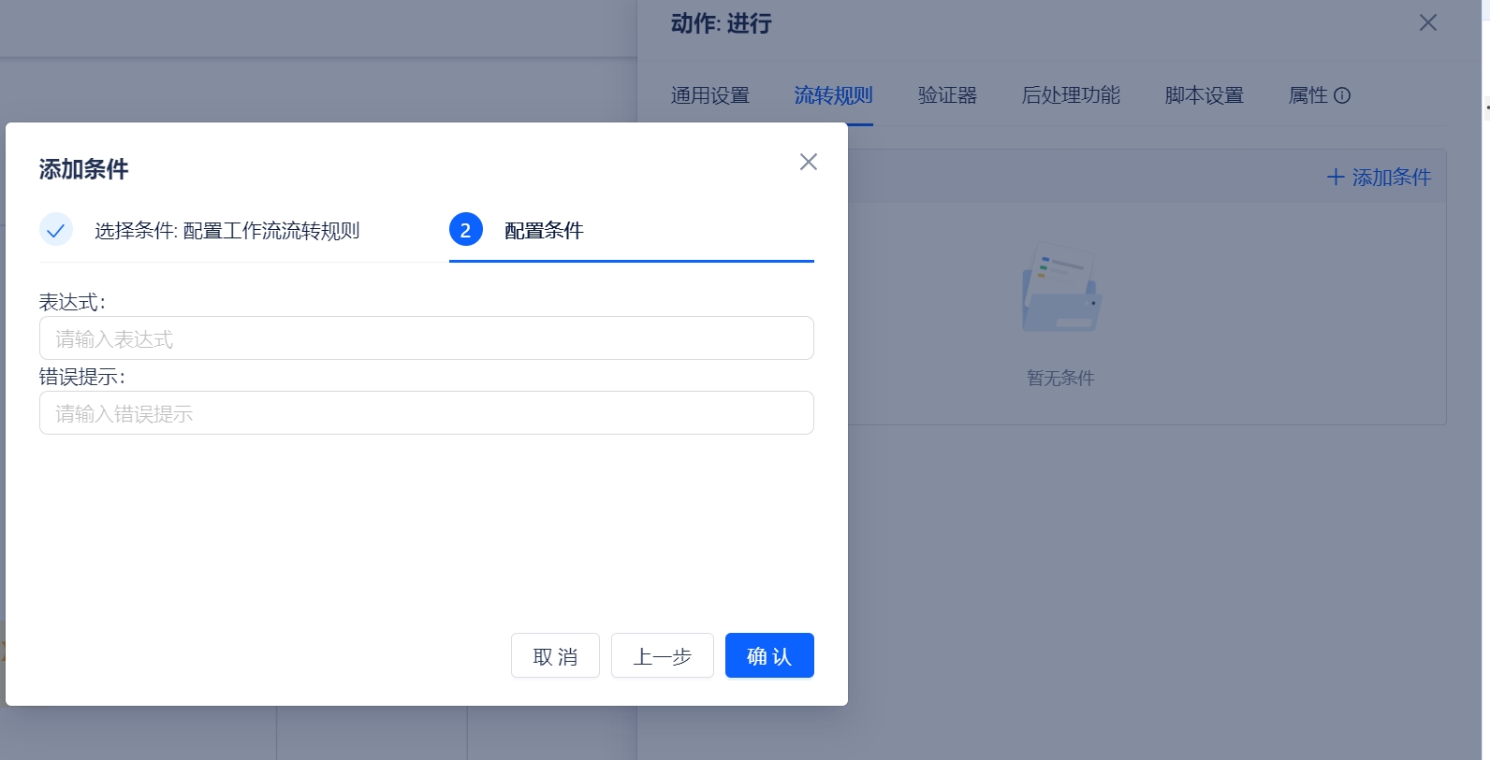
Task: Click the 添加条件 link in panel
Action: pos(1380,178)
